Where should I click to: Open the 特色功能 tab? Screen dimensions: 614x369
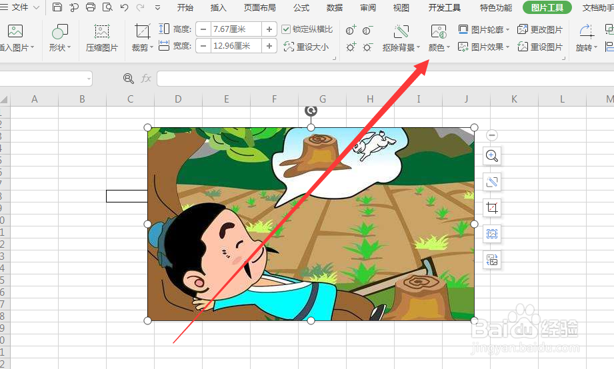[x=496, y=7]
